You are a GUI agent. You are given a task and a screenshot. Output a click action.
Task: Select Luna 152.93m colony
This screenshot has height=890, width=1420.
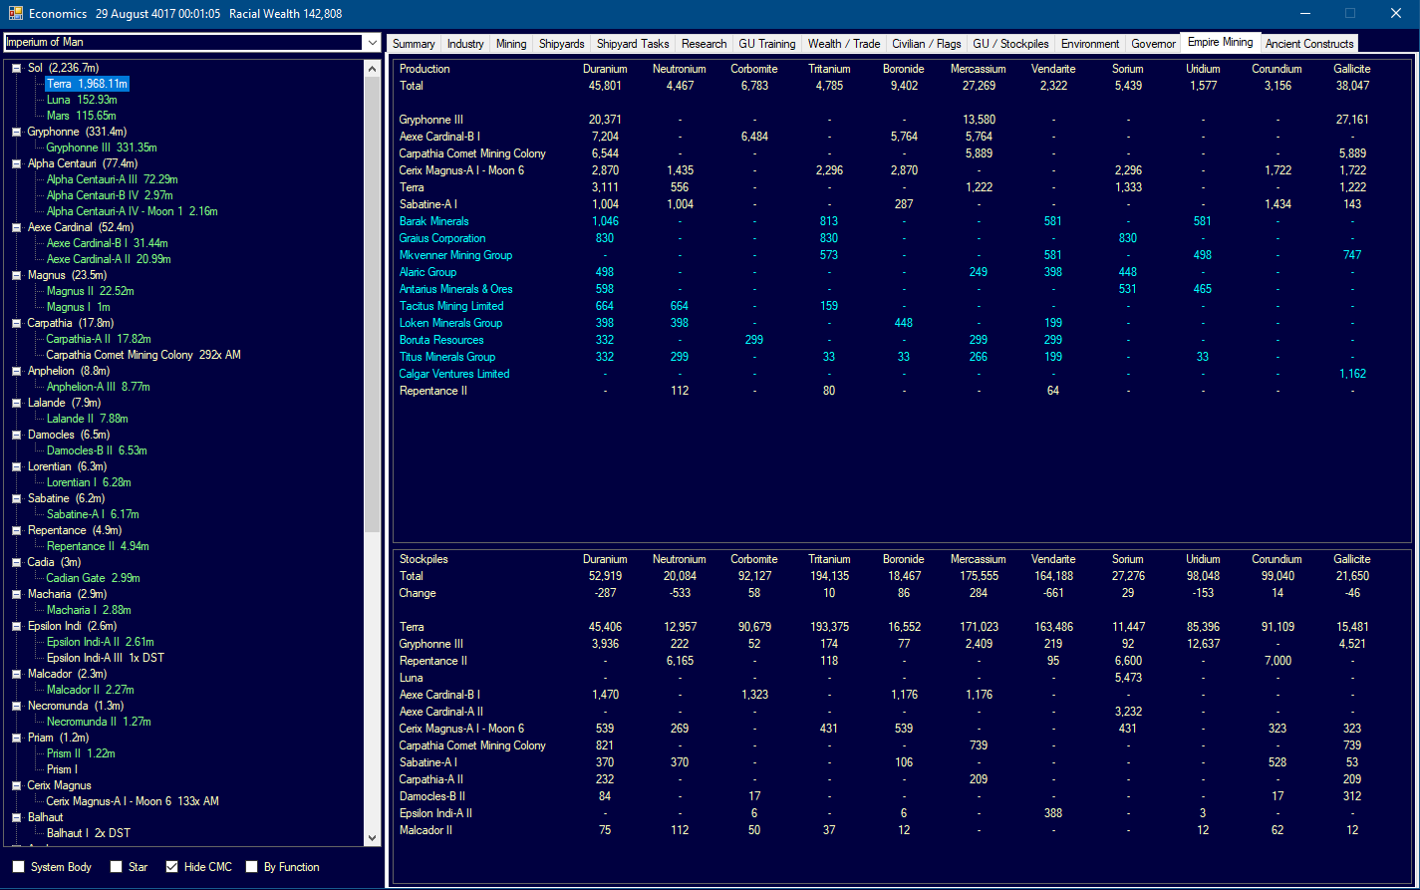[82, 100]
